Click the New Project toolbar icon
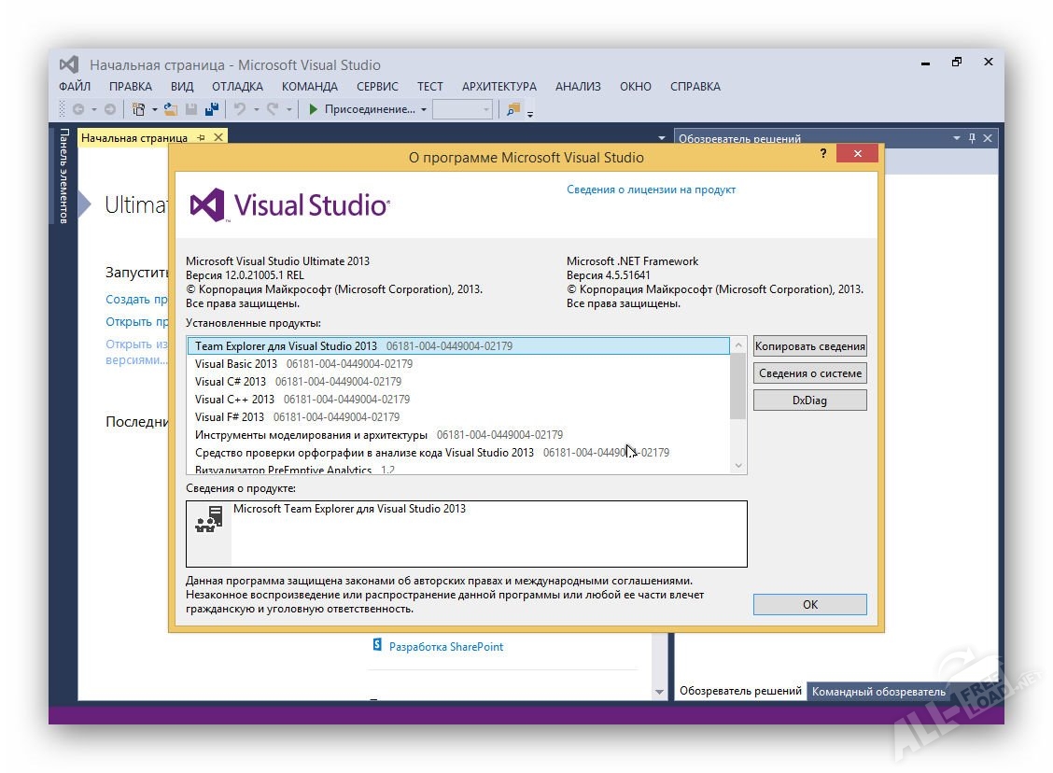The height and width of the screenshot is (773, 1053). [x=139, y=109]
